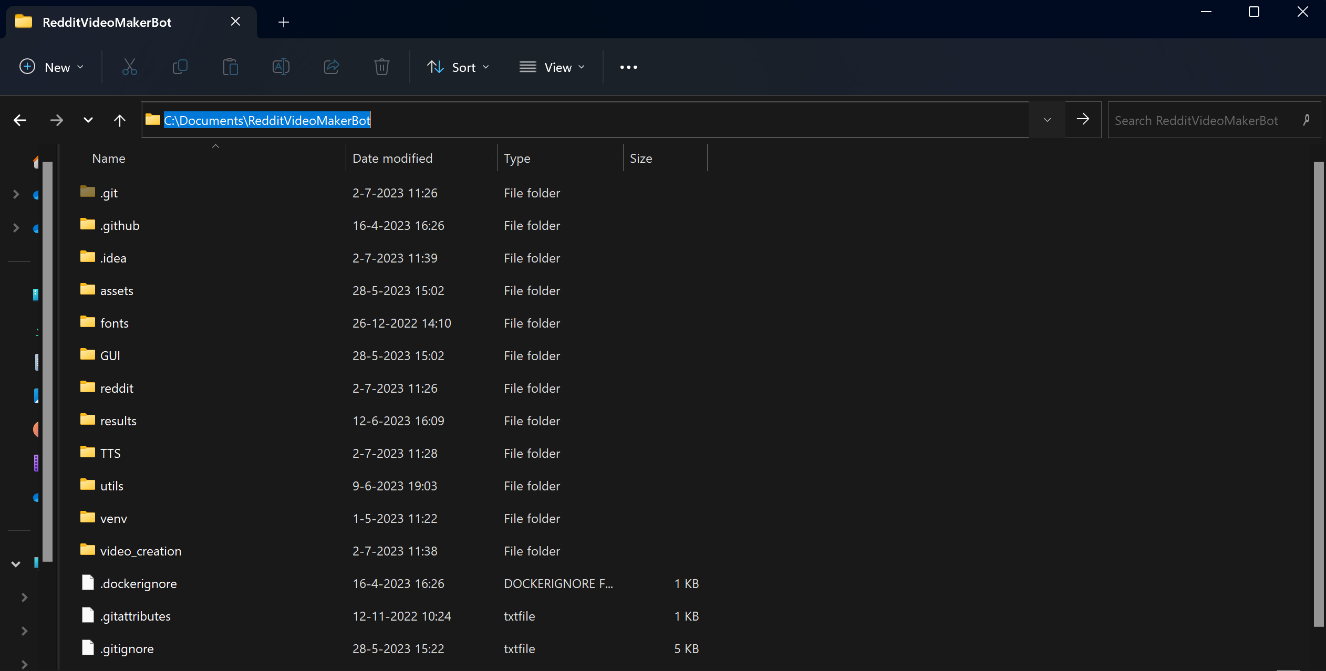Sort by Date modified column header
This screenshot has width=1326, height=671.
click(392, 159)
